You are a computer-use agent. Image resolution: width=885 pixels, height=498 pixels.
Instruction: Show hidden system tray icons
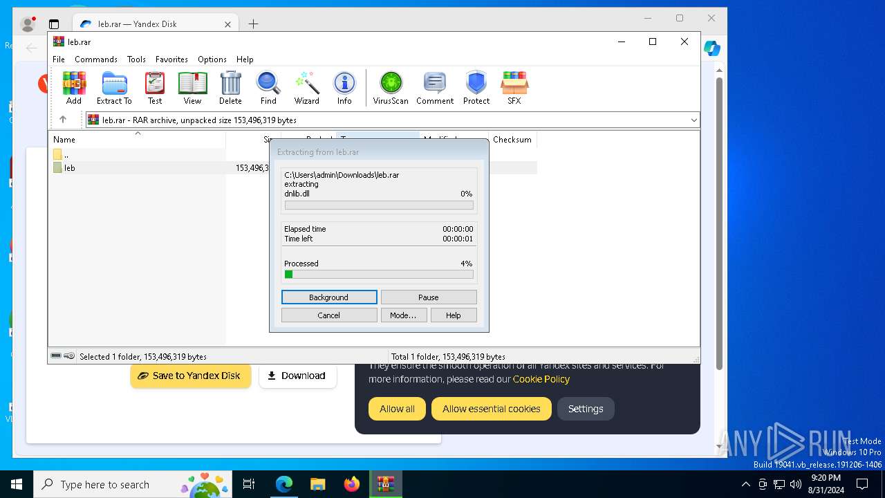point(745,484)
